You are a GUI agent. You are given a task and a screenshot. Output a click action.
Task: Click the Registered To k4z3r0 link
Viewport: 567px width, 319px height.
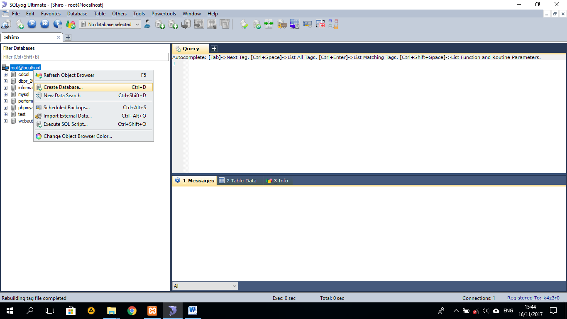point(533,298)
